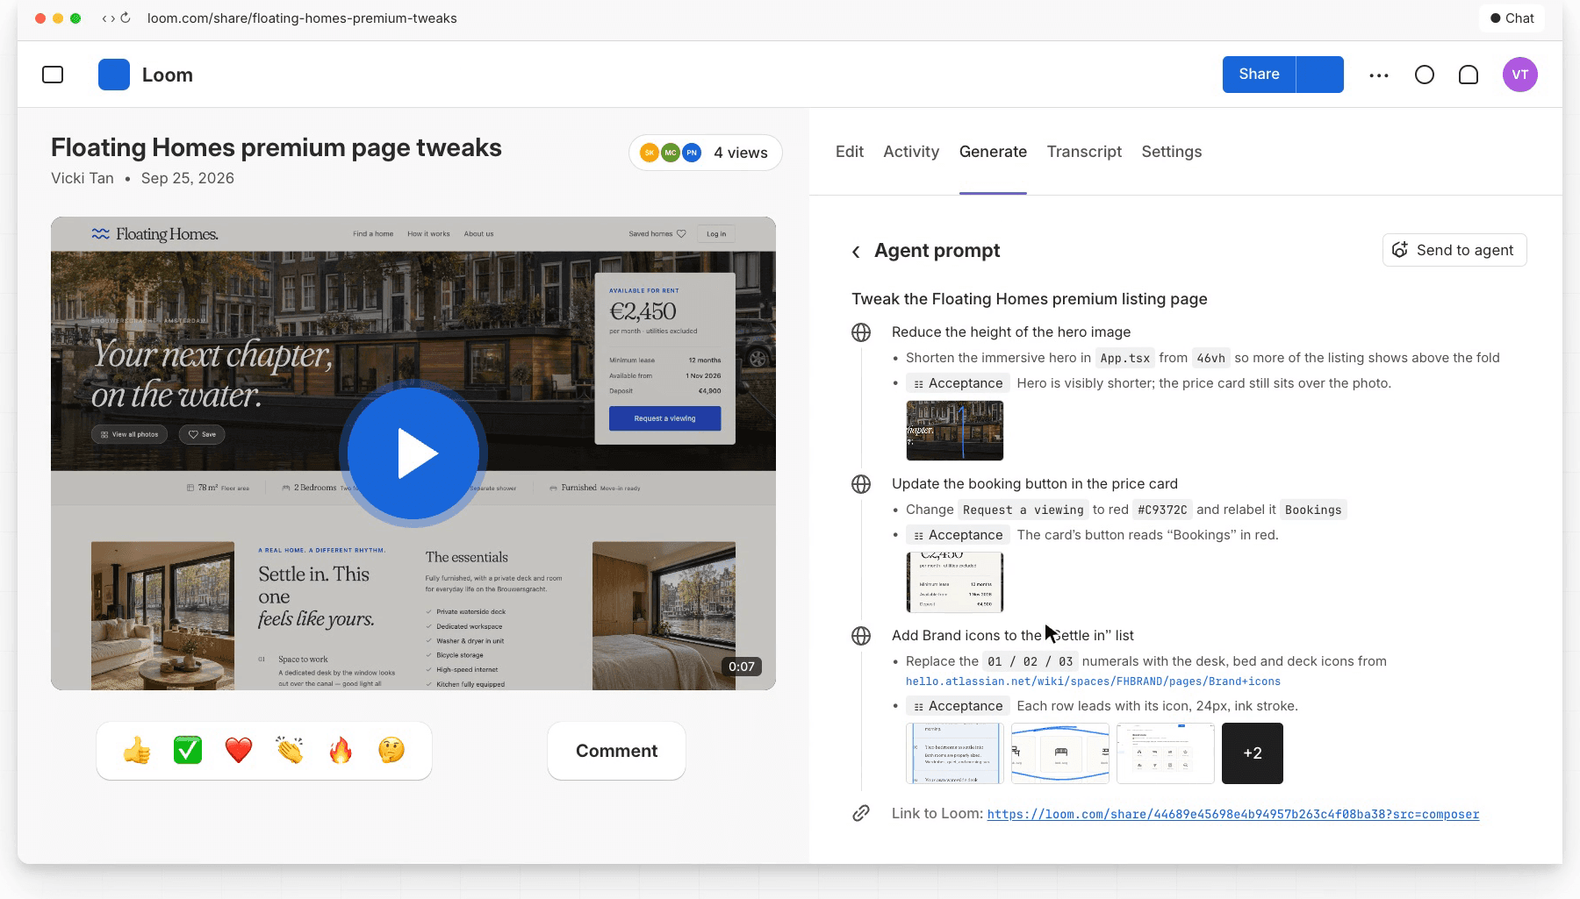Image resolution: width=1580 pixels, height=899 pixels.
Task: Switch to the Activity tab
Action: click(x=911, y=152)
